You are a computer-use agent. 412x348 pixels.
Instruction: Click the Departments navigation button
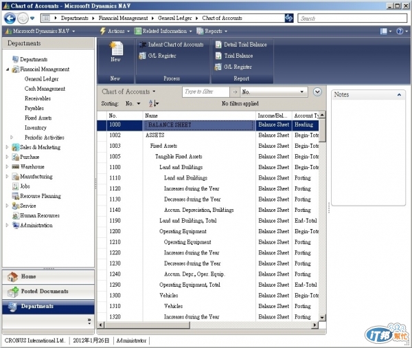point(48,307)
